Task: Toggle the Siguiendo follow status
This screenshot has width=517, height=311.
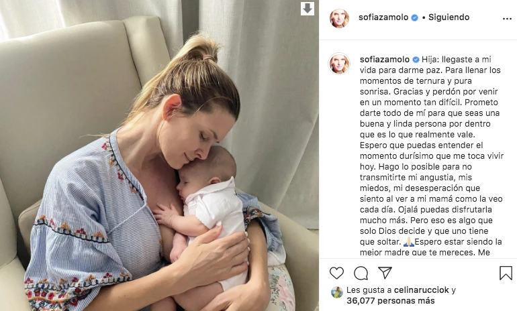Action: 449,17
